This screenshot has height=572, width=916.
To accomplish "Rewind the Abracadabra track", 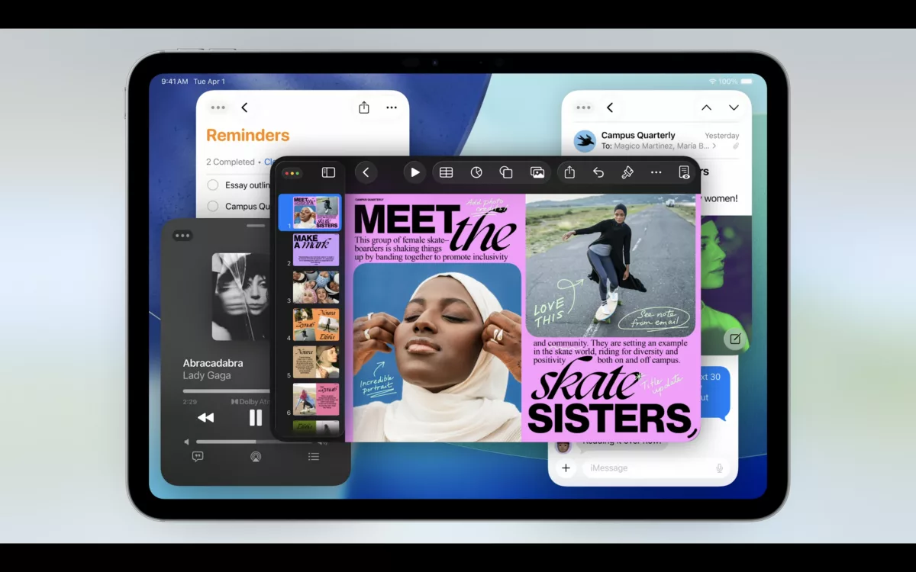I will 206,417.
